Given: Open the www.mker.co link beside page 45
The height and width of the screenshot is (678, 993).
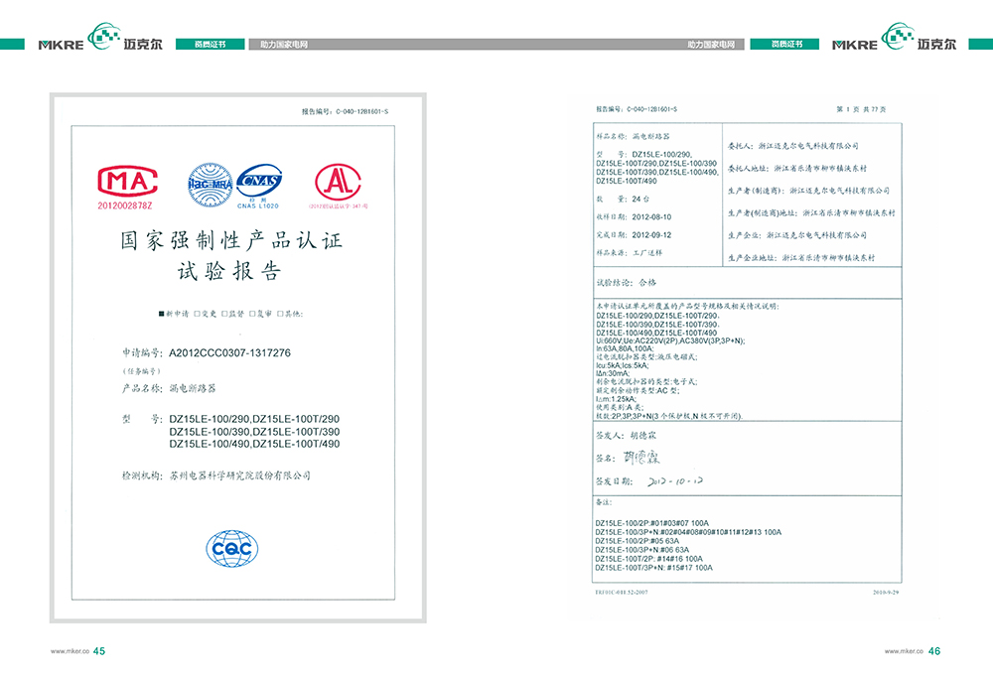Looking at the screenshot, I should pyautogui.click(x=70, y=651).
